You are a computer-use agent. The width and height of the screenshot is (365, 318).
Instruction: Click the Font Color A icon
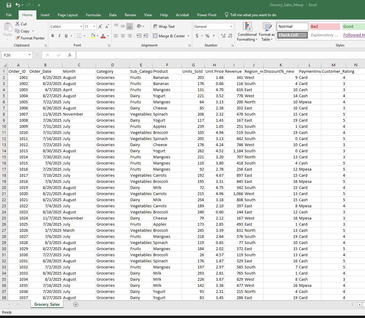coord(103,36)
